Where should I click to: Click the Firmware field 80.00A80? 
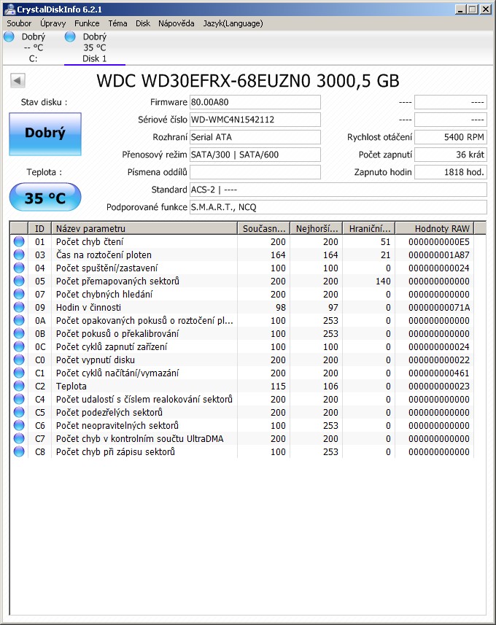(255, 102)
